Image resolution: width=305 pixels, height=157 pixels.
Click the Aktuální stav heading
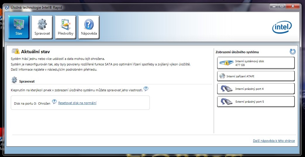coord(35,52)
